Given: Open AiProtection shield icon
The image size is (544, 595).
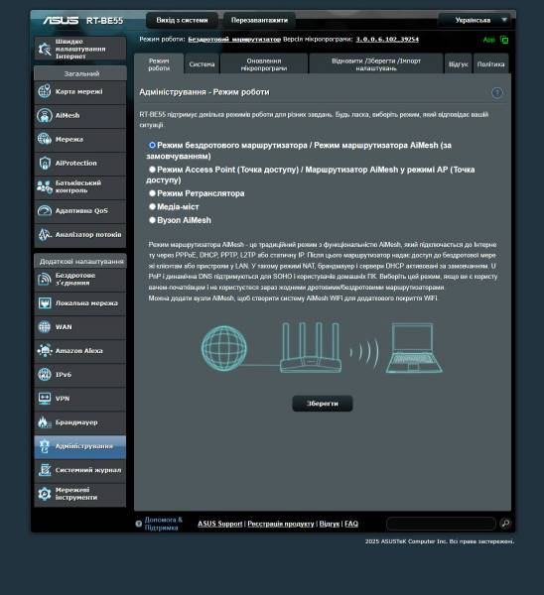Looking at the screenshot, I should click(x=45, y=164).
